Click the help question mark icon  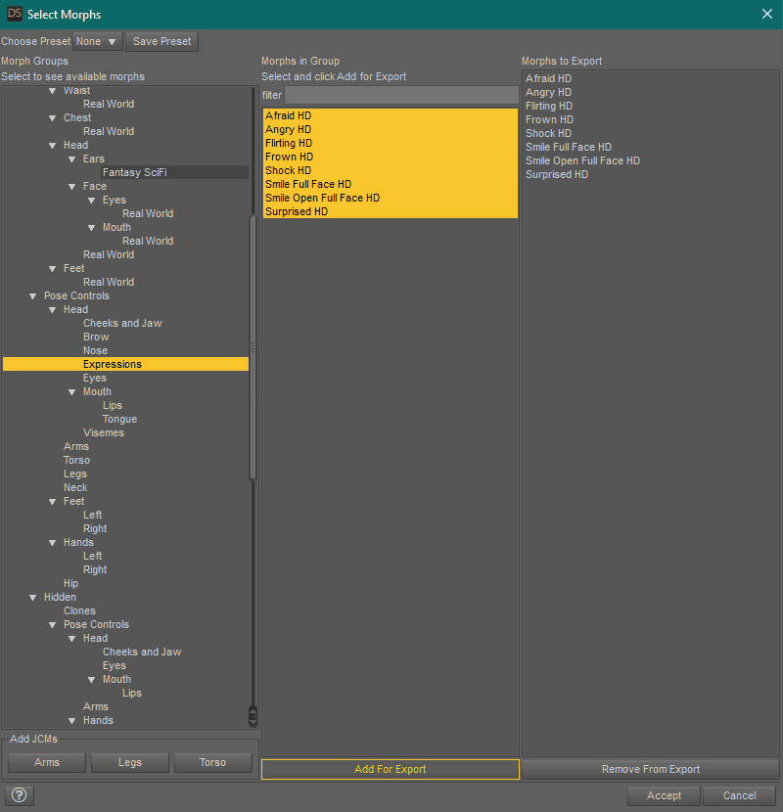pyautogui.click(x=20, y=795)
